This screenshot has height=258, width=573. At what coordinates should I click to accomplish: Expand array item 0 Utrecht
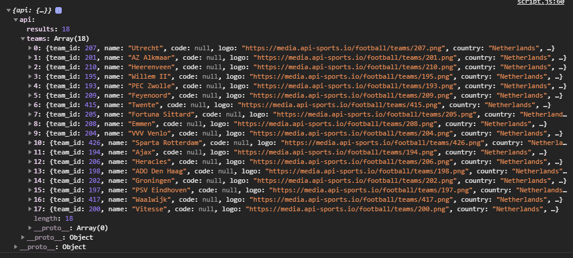pos(30,48)
